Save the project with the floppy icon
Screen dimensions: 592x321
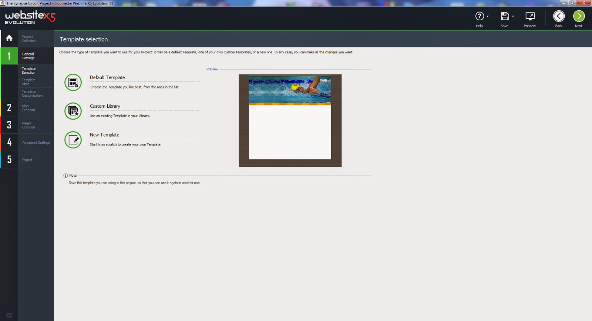click(x=505, y=16)
